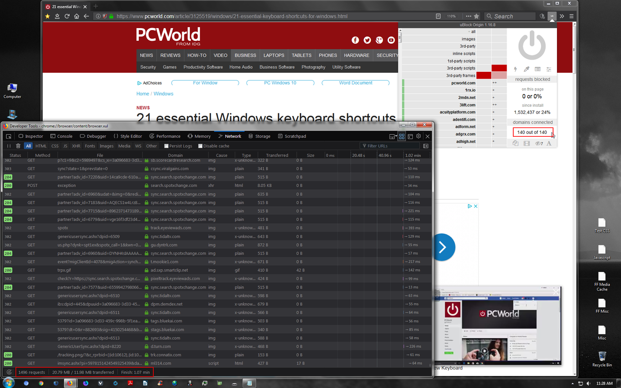Clear network log trash icon
The image size is (621, 388).
pos(18,145)
